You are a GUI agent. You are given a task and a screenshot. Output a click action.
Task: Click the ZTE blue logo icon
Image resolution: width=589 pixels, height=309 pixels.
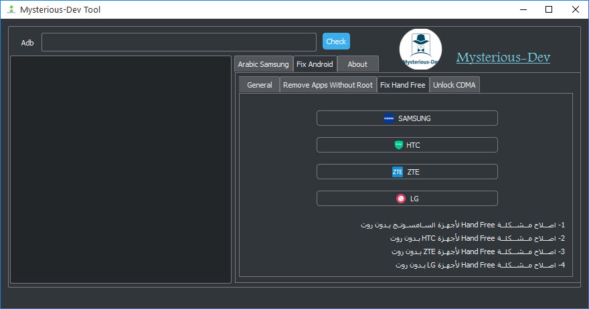coord(398,172)
